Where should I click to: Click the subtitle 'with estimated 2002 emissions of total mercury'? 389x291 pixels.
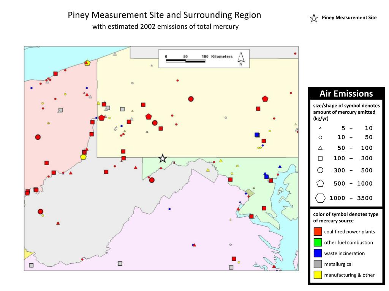click(166, 27)
